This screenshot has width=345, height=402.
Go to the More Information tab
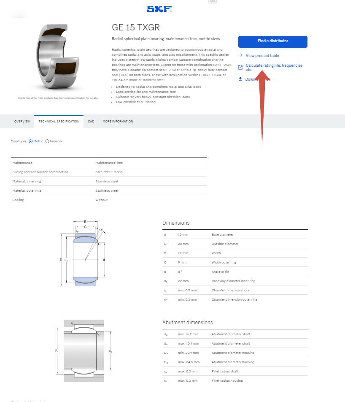118,122
